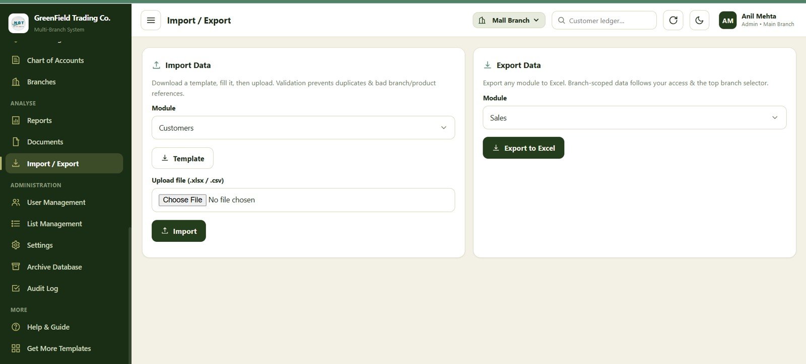Click Export to Excel button
Screen dimensions: 806x364
[523, 148]
